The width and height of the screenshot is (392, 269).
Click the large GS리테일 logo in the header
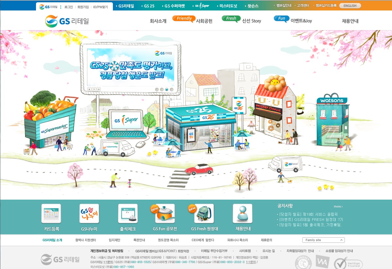coord(67,21)
